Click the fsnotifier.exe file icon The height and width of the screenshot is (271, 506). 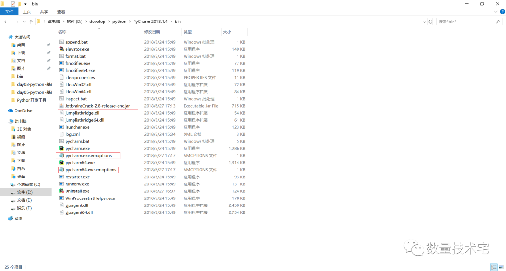click(61, 63)
